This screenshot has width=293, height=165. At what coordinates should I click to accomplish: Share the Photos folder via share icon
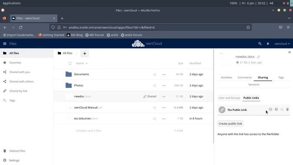point(154,86)
